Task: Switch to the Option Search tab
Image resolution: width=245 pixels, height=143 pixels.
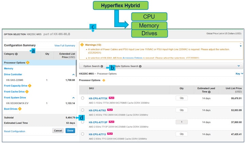Action: [x=92, y=66]
